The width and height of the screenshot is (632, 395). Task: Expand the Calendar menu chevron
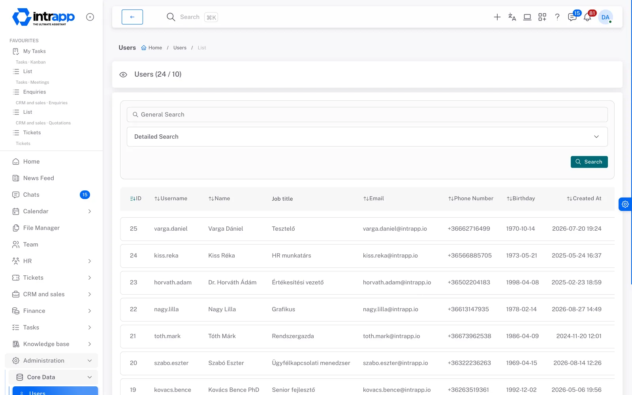click(90, 211)
